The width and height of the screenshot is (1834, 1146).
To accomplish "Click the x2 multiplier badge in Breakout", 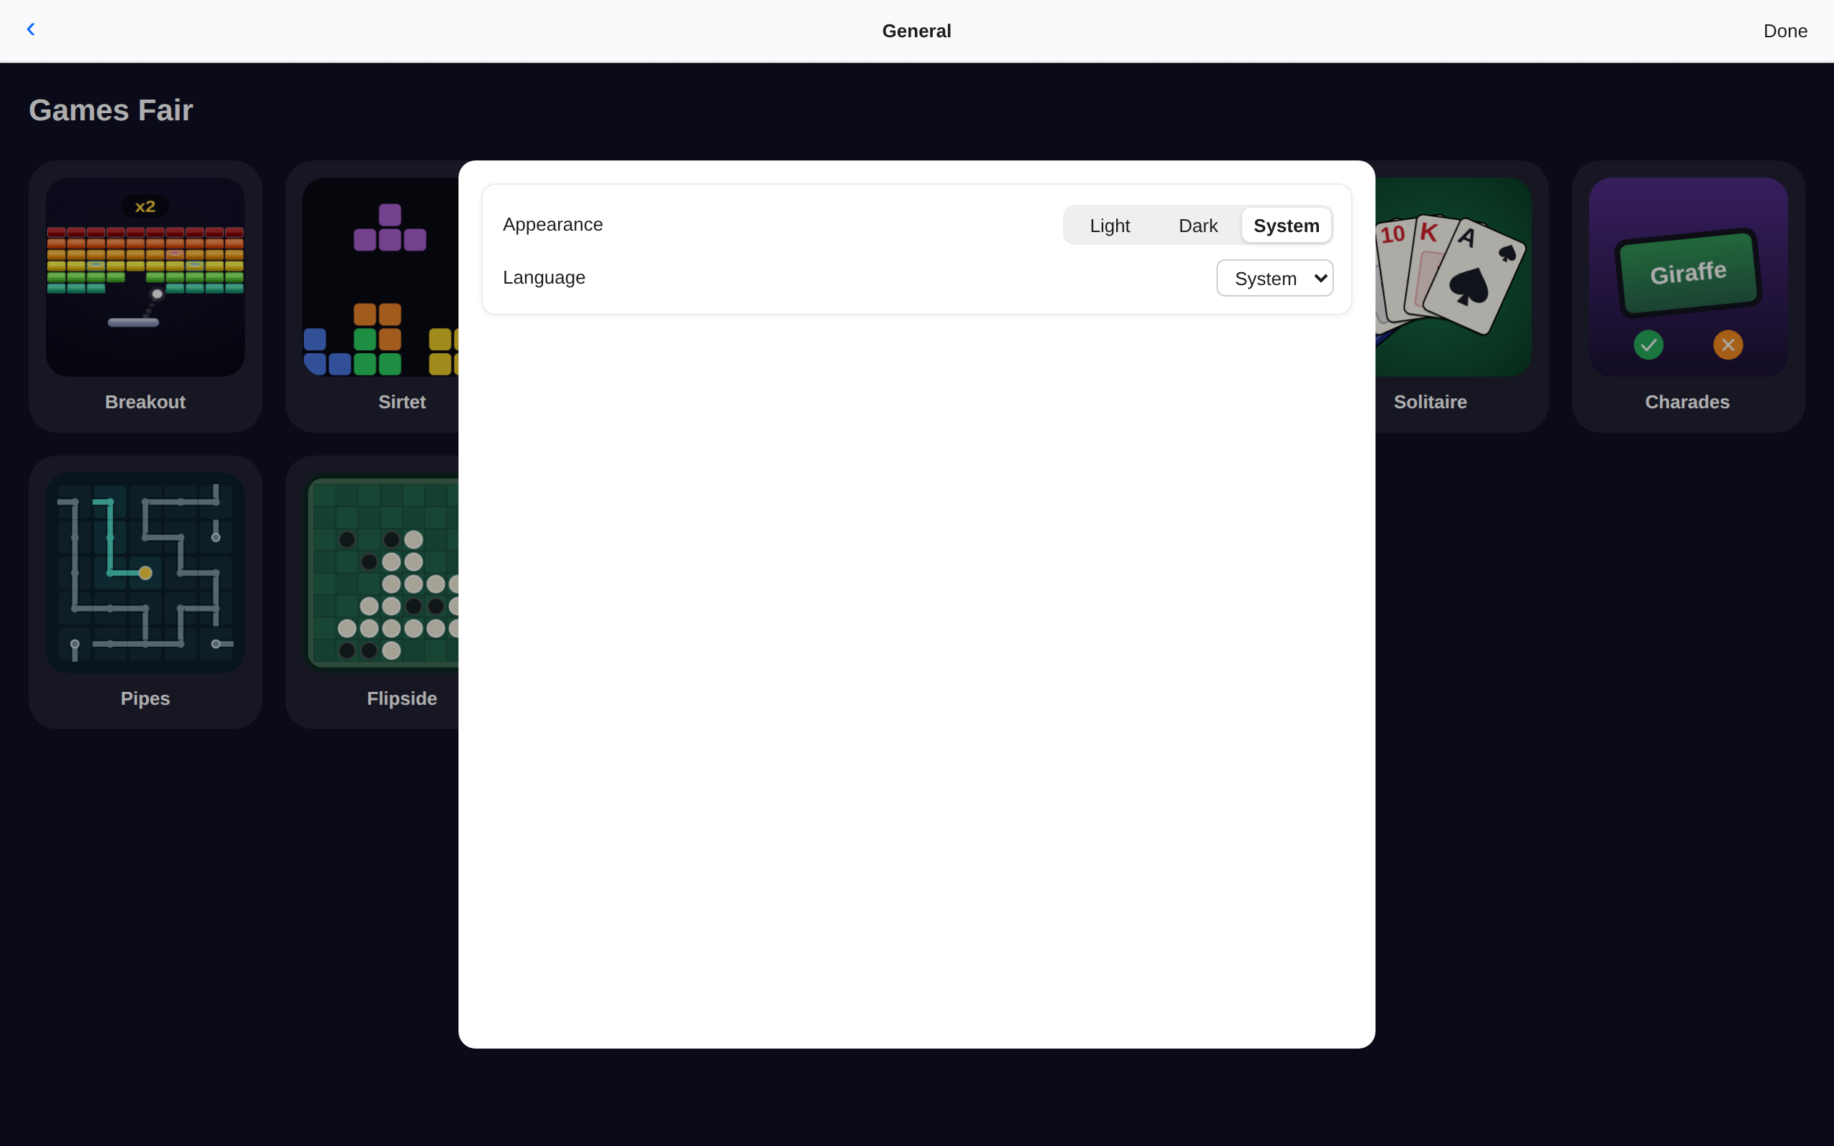I will pyautogui.click(x=145, y=206).
